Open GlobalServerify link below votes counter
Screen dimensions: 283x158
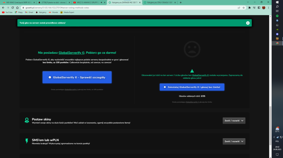point(192,102)
